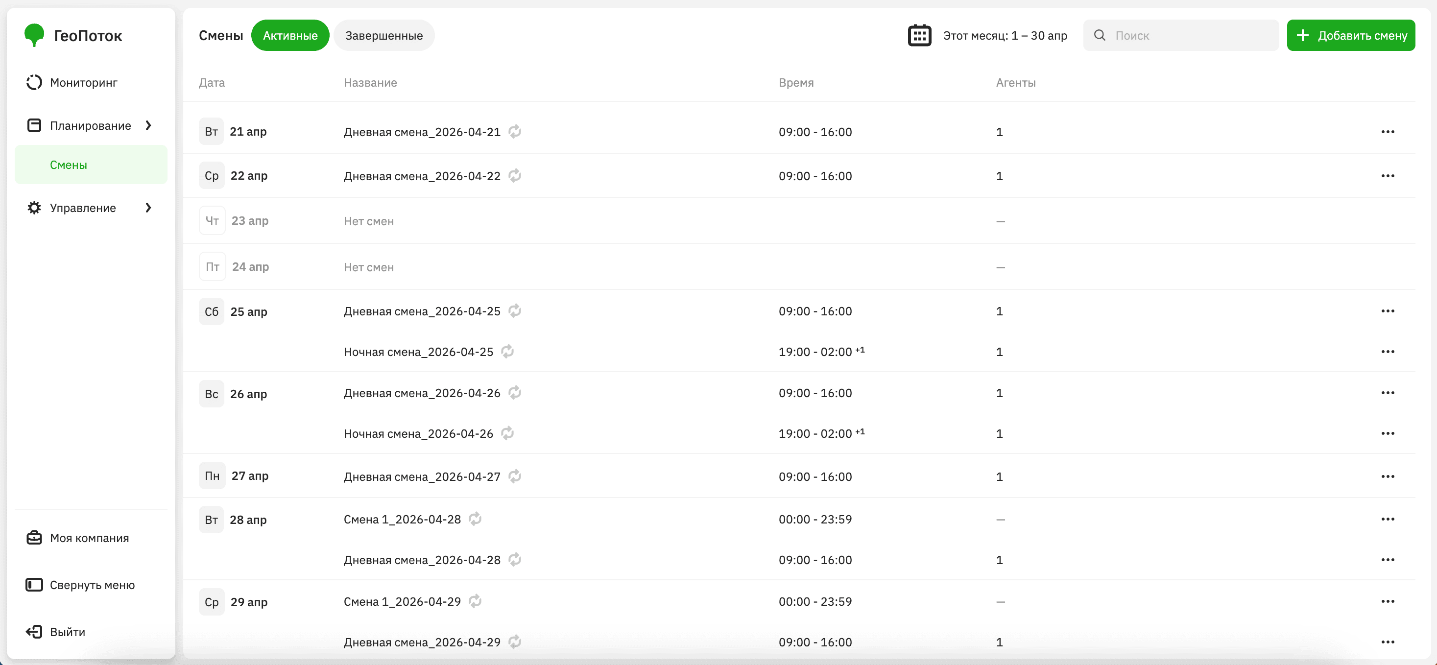Click the recurrence icon of Дневная смена_2026-04-26

[515, 392]
